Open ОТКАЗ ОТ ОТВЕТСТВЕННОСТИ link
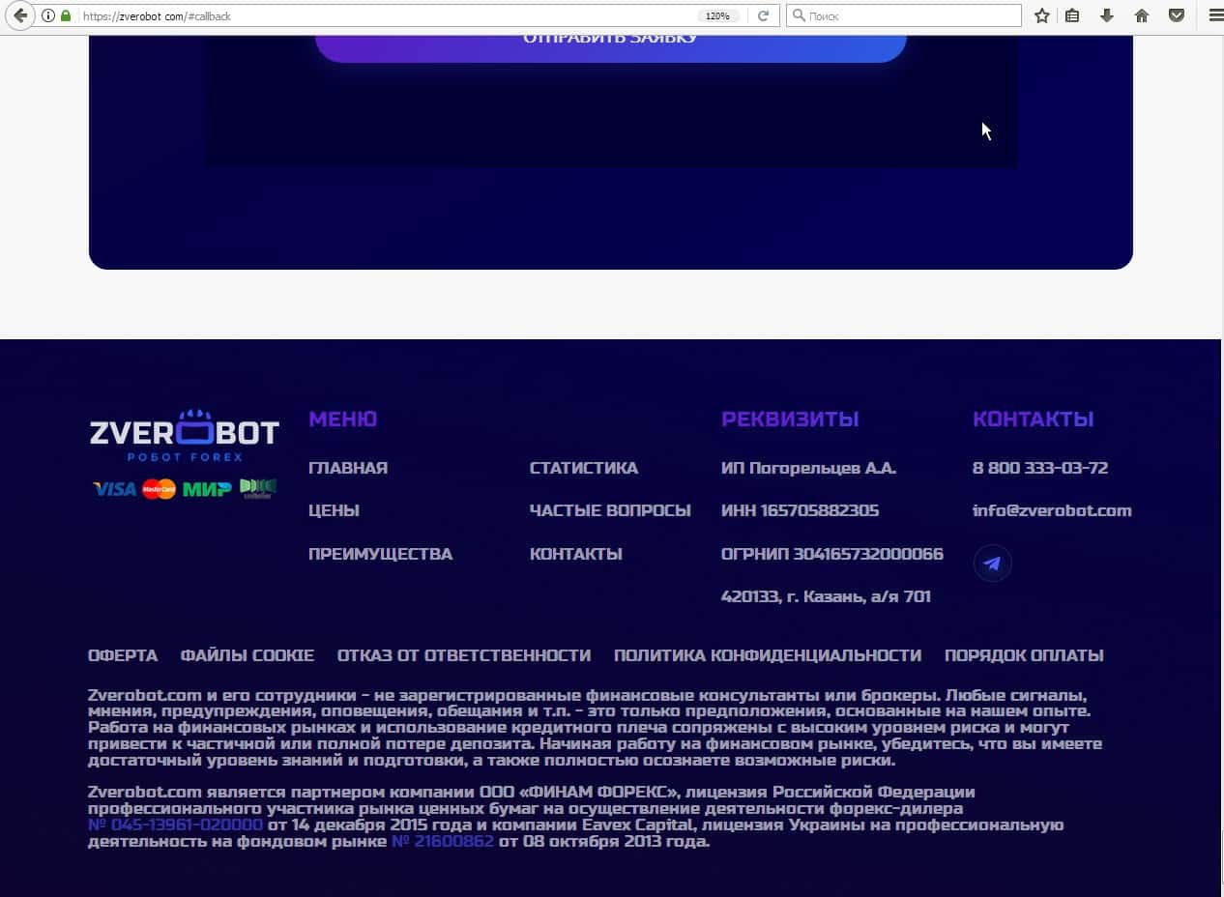Image resolution: width=1224 pixels, height=897 pixels. 464,655
